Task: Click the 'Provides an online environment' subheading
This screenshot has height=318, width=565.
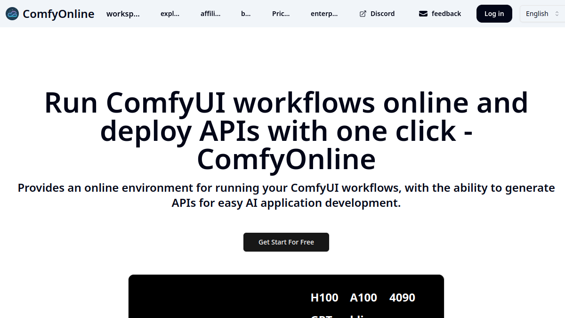Action: pyautogui.click(x=286, y=196)
